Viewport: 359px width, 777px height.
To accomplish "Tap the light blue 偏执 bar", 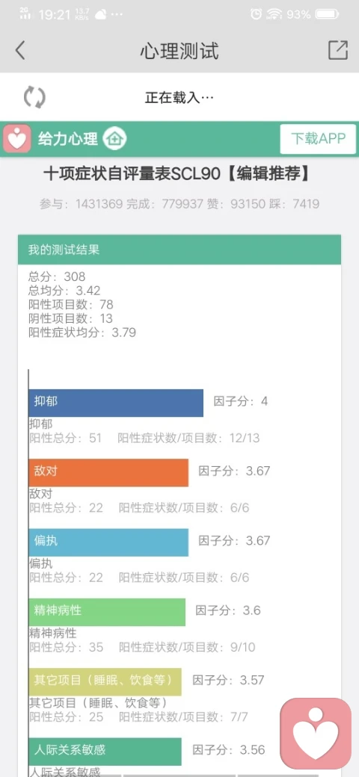I will click(x=108, y=542).
